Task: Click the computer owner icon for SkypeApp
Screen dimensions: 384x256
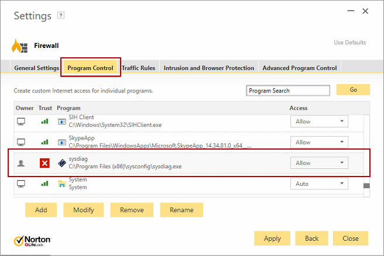Action: click(x=21, y=142)
